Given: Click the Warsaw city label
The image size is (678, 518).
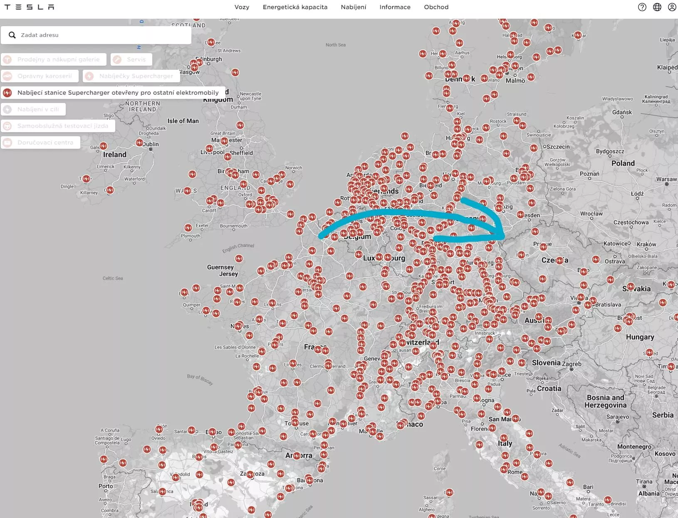Looking at the screenshot, I should click(666, 179).
